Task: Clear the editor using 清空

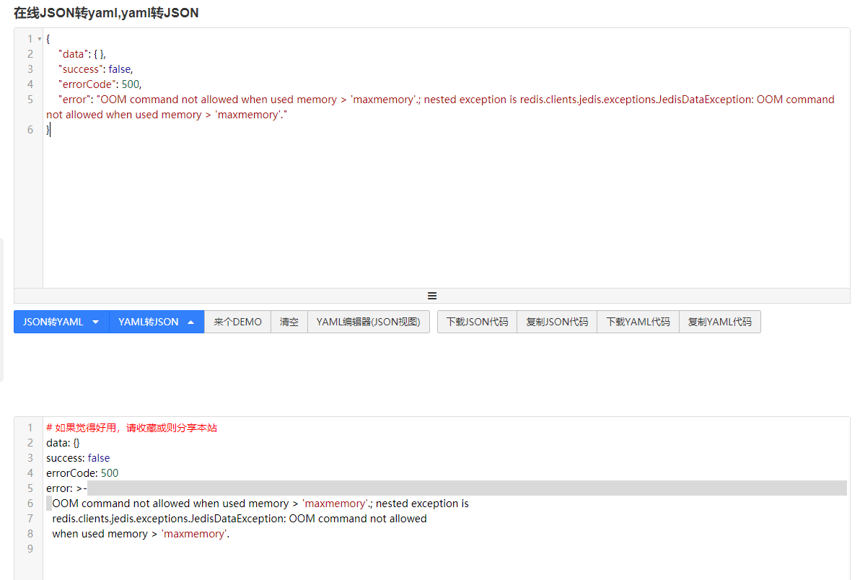Action: coord(289,322)
